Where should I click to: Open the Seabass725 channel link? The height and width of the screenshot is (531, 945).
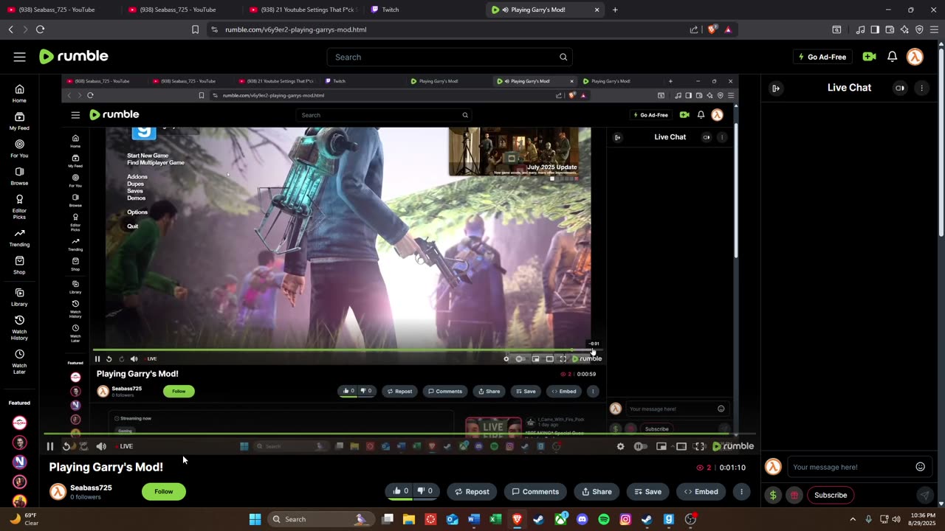(x=91, y=487)
